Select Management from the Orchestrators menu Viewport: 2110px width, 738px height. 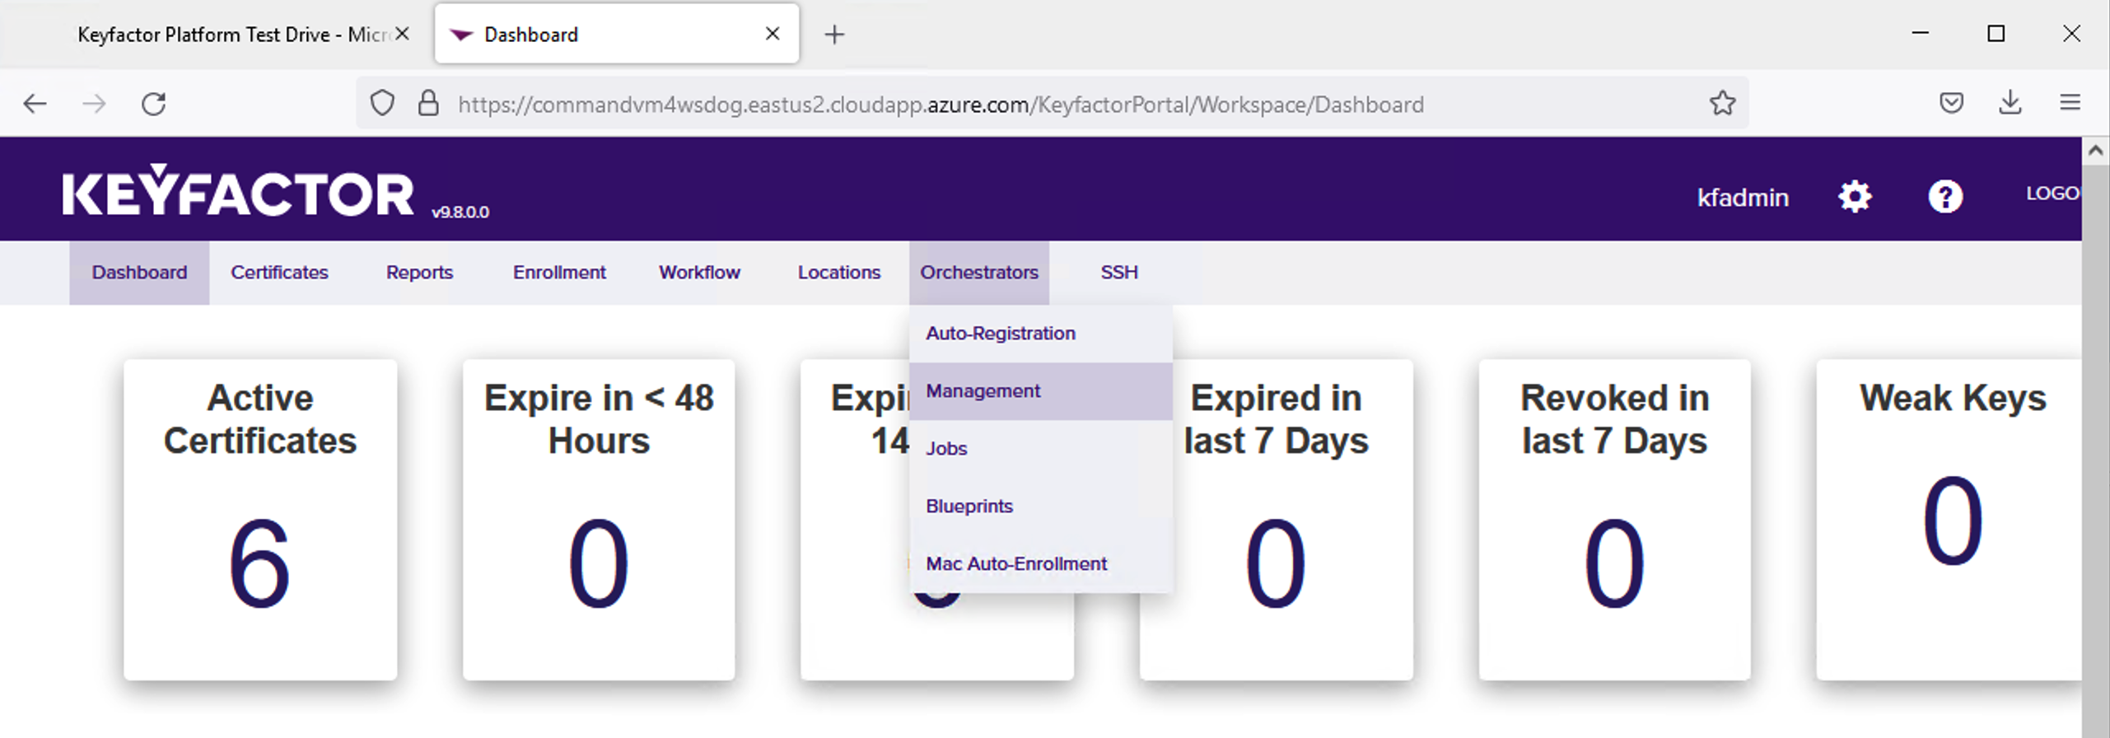click(x=983, y=391)
